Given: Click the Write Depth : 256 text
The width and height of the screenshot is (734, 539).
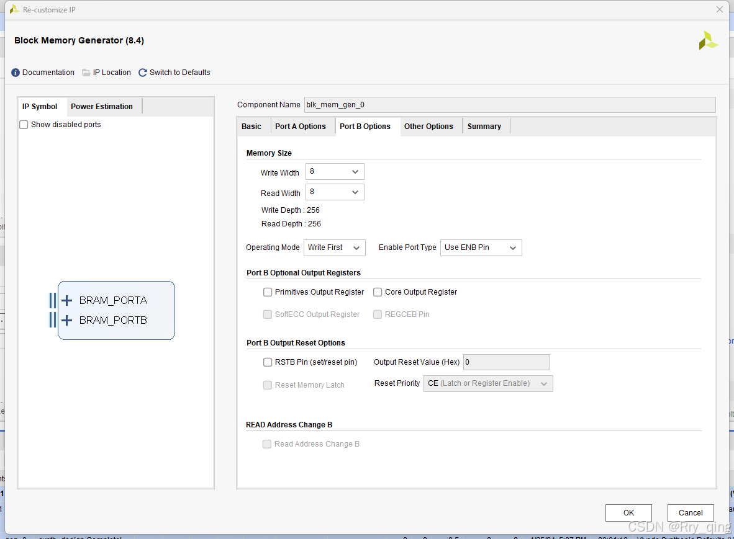Looking at the screenshot, I should 290,210.
